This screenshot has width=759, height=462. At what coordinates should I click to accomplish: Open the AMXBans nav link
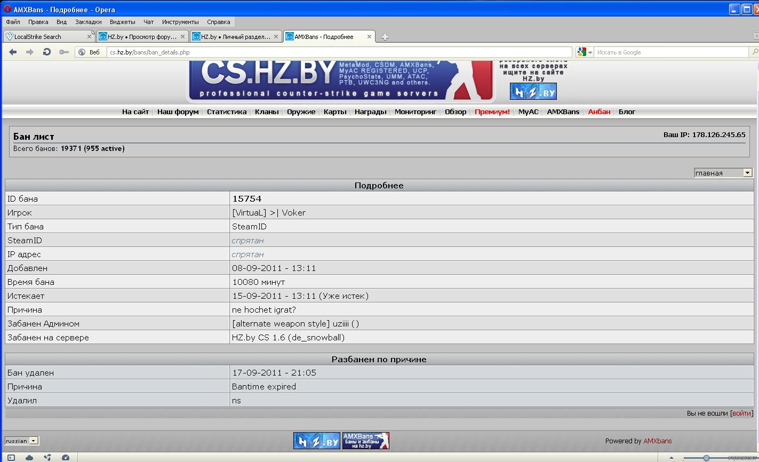563,111
